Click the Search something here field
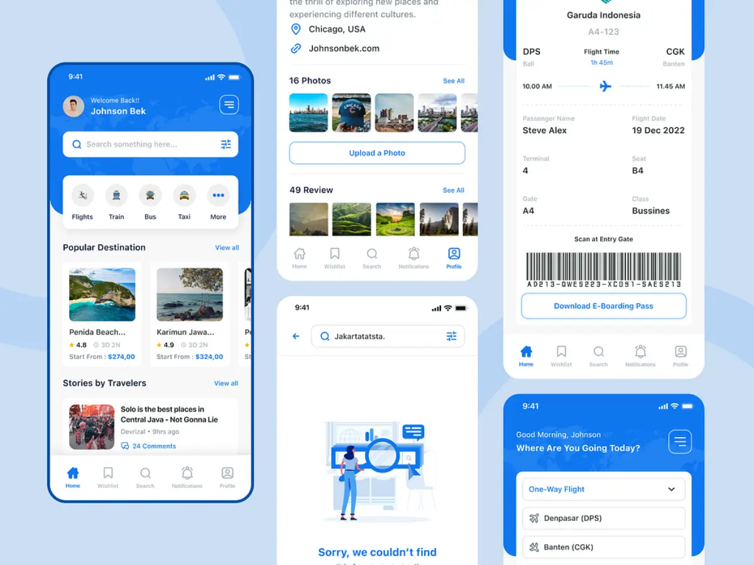Image resolution: width=754 pixels, height=565 pixels. coord(145,144)
